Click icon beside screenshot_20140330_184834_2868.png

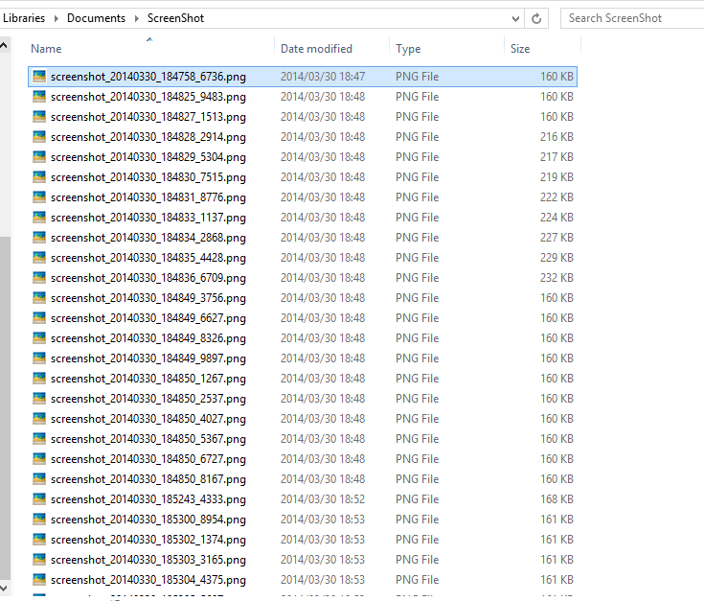(x=39, y=237)
